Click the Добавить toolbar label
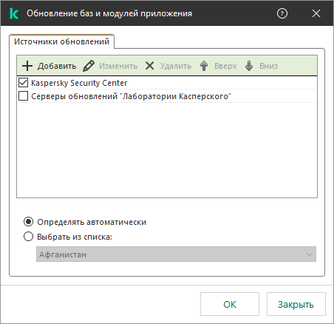This screenshot has width=334, height=324. (57, 66)
